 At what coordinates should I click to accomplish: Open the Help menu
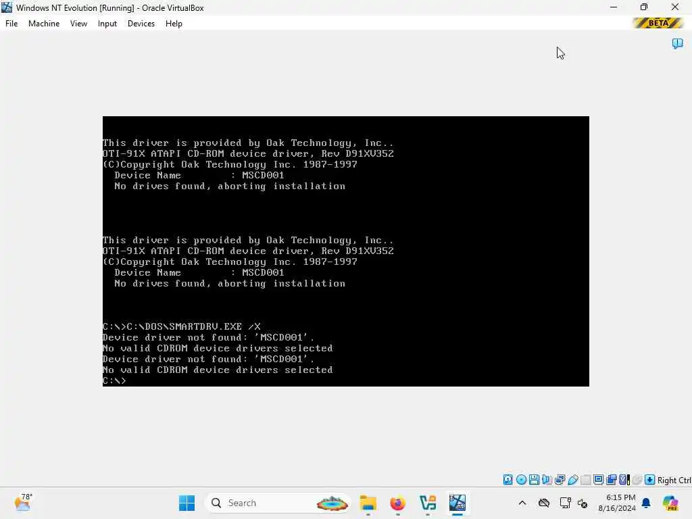point(174,24)
